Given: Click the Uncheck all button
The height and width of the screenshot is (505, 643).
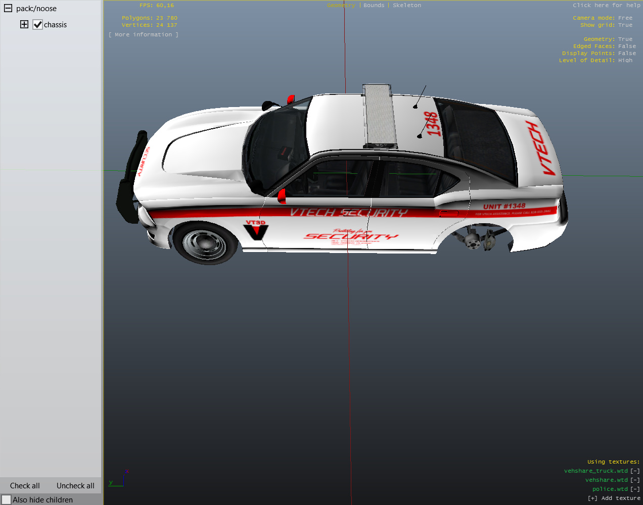Looking at the screenshot, I should [75, 486].
